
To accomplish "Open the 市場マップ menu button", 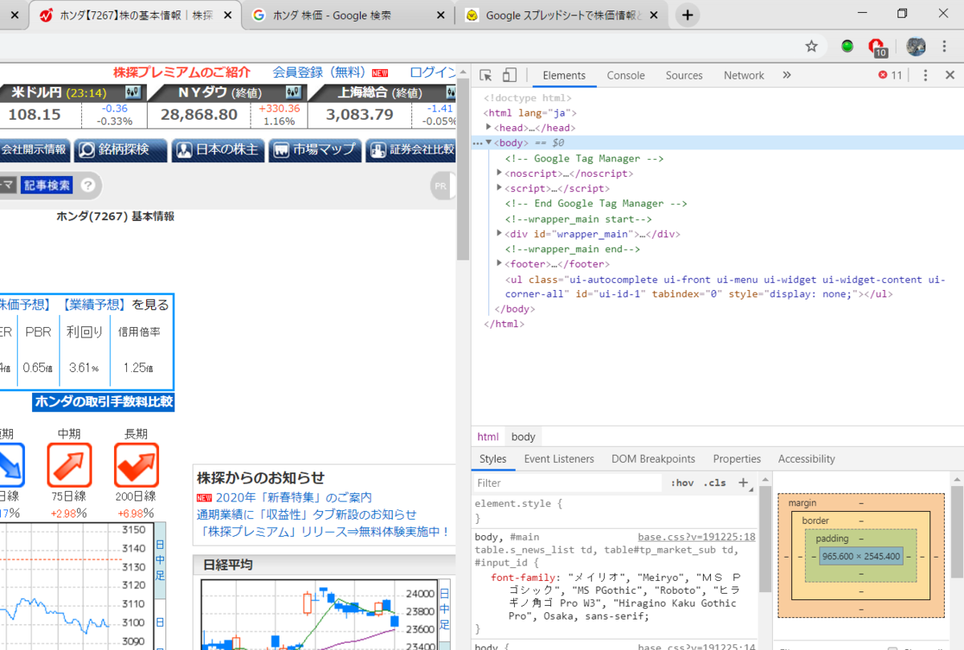I will pos(315,149).
